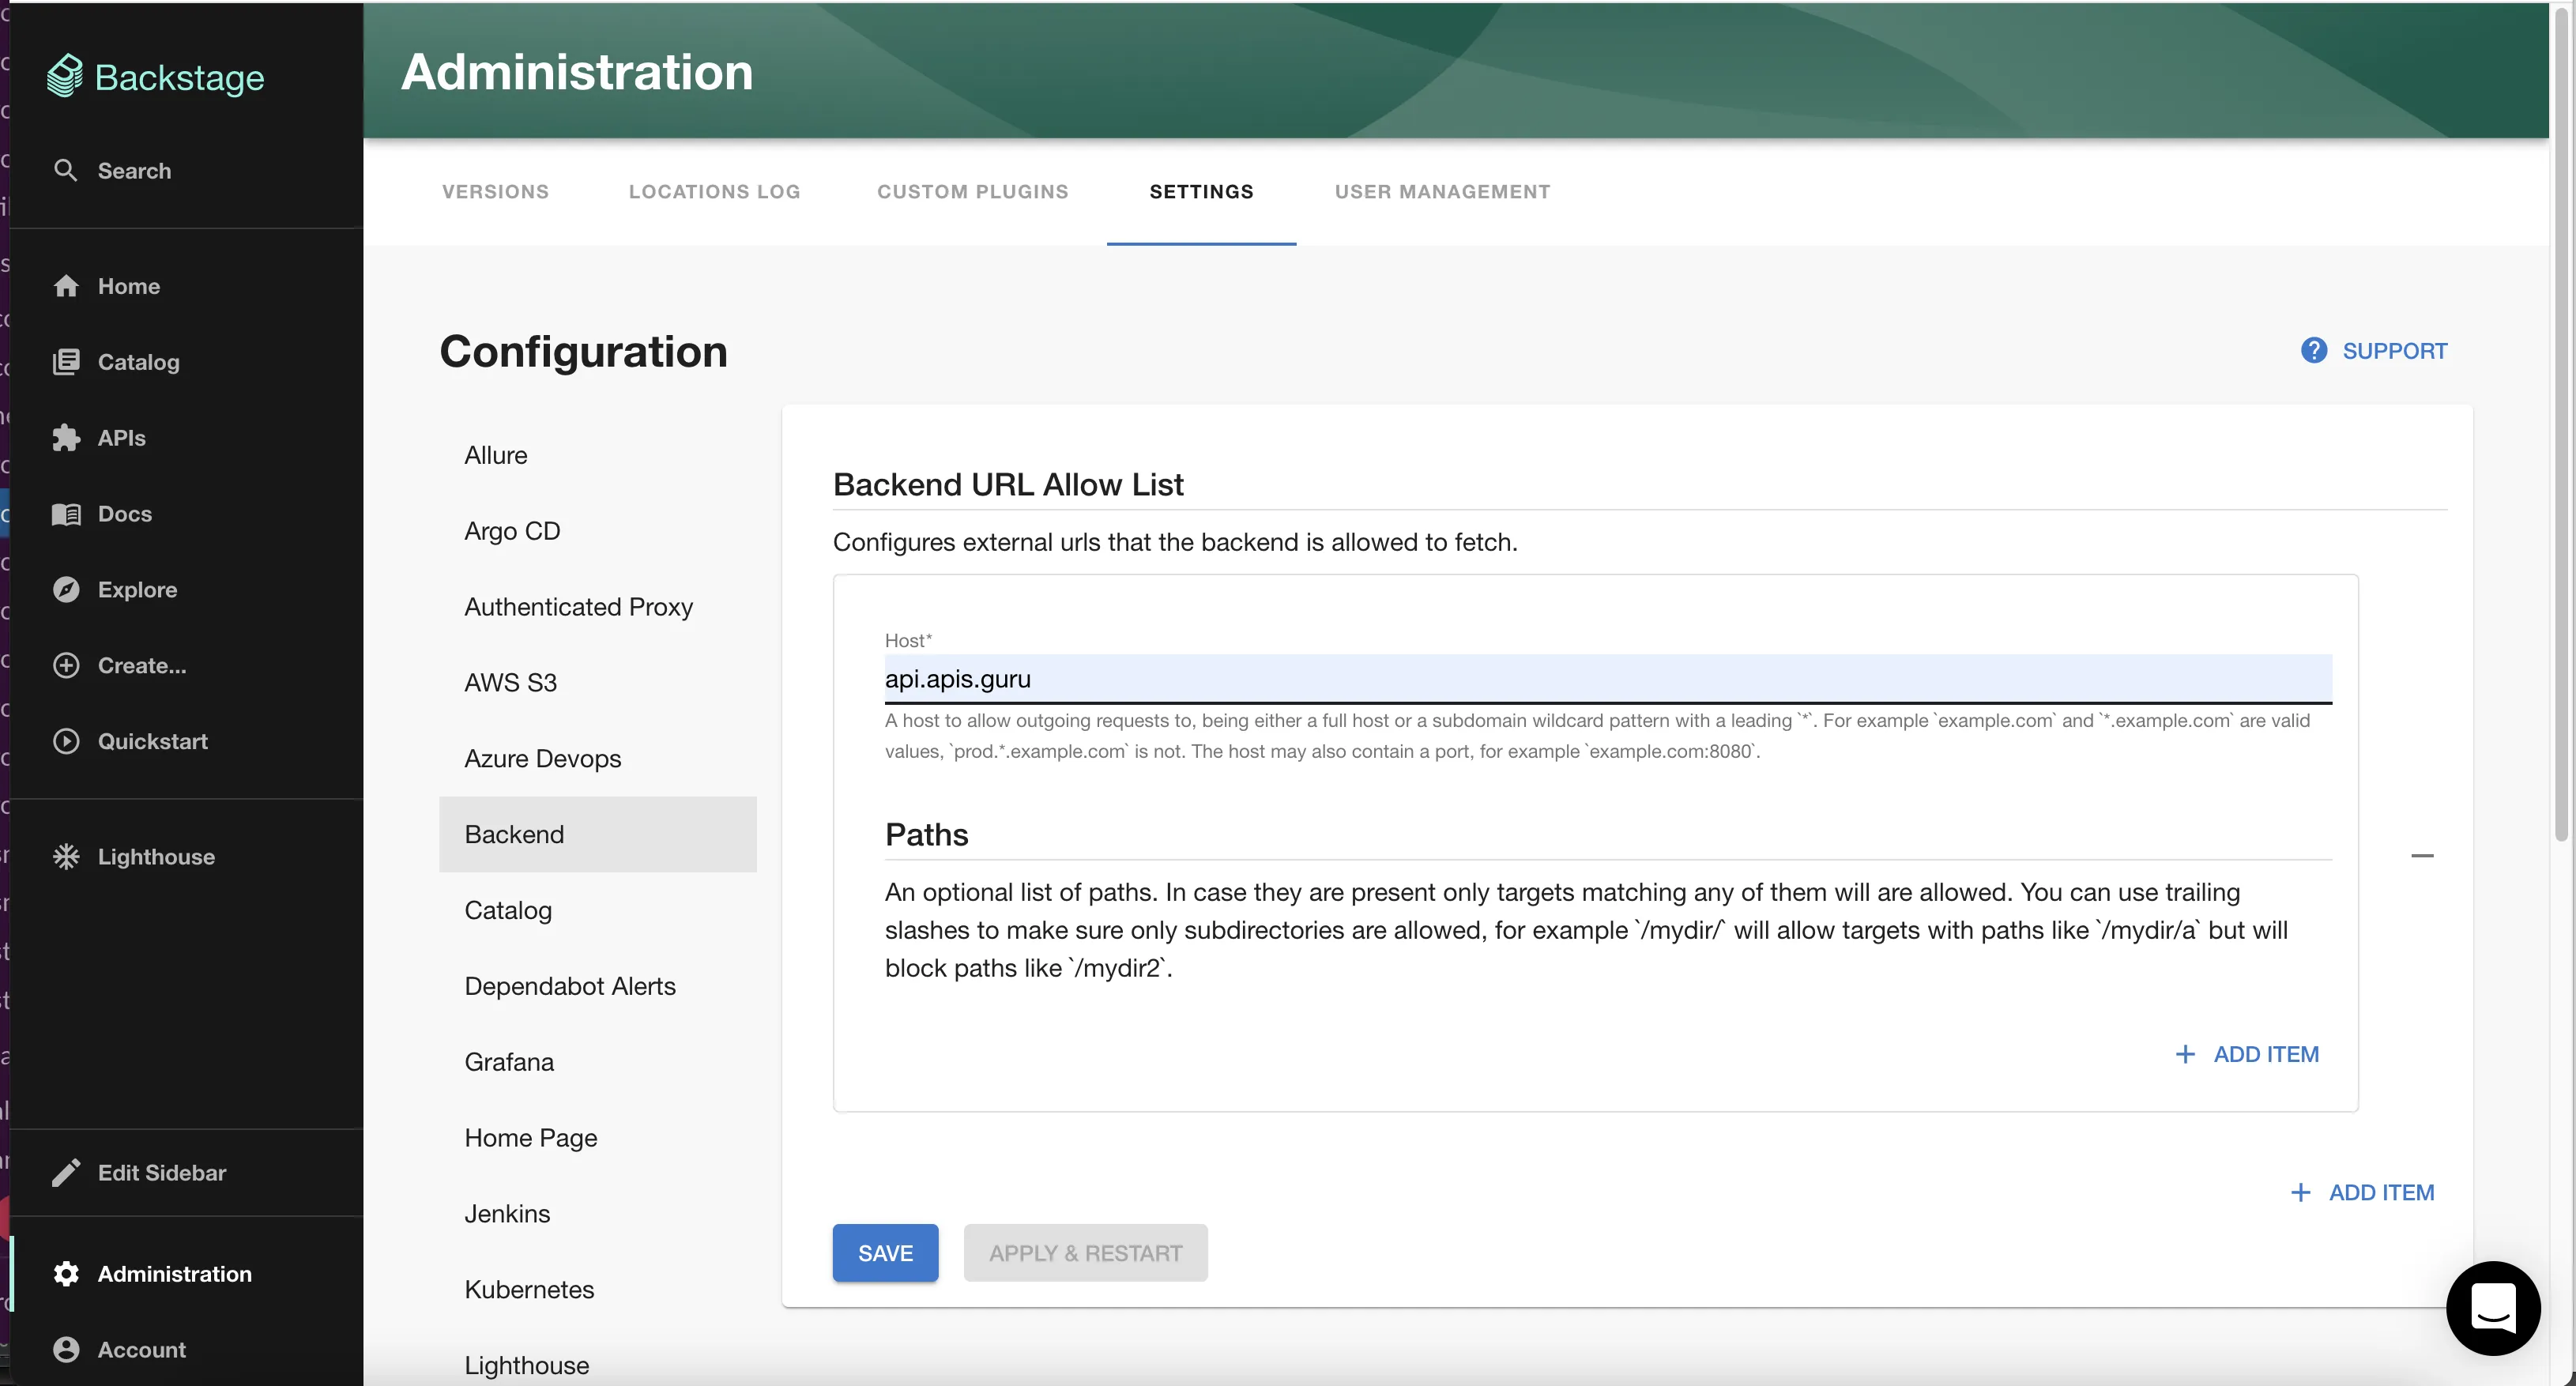Image resolution: width=2576 pixels, height=1386 pixels.
Task: Switch to the Versions tab
Action: point(495,191)
